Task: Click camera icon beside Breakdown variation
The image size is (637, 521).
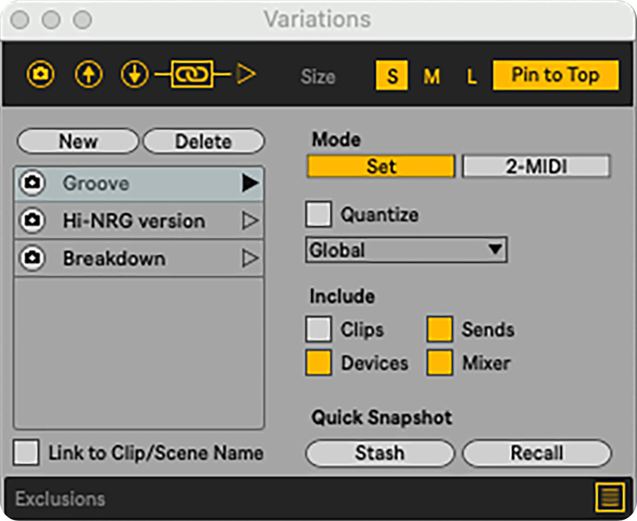Action: (32, 259)
